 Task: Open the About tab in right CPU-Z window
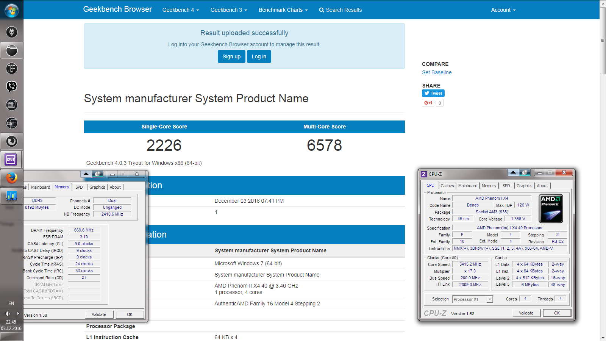542,186
